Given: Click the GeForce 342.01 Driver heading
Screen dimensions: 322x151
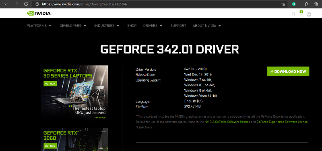Looking at the screenshot, I should [x=169, y=49].
